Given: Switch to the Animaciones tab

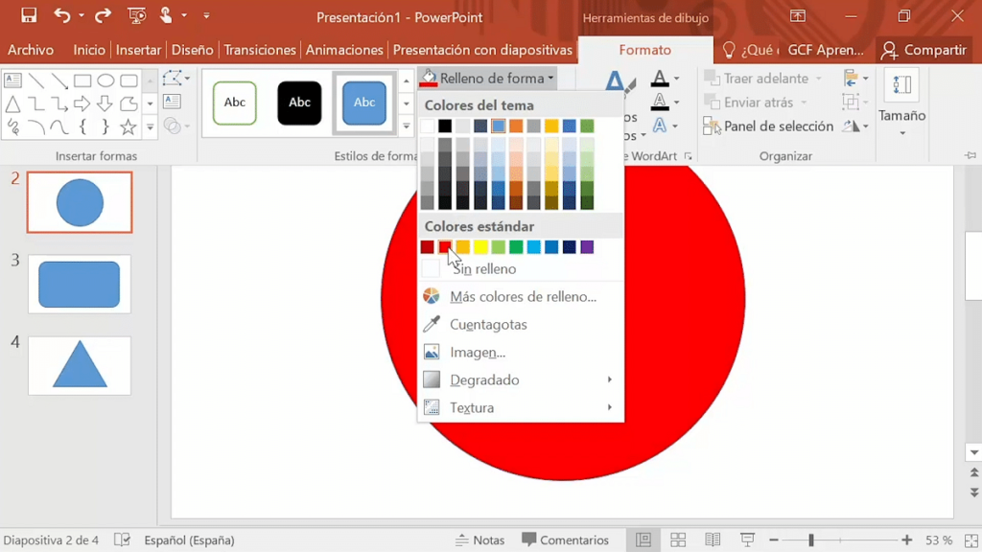Looking at the screenshot, I should 344,50.
